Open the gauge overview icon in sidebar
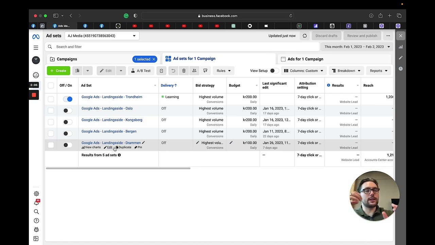This screenshot has height=245, width=435. point(36,75)
